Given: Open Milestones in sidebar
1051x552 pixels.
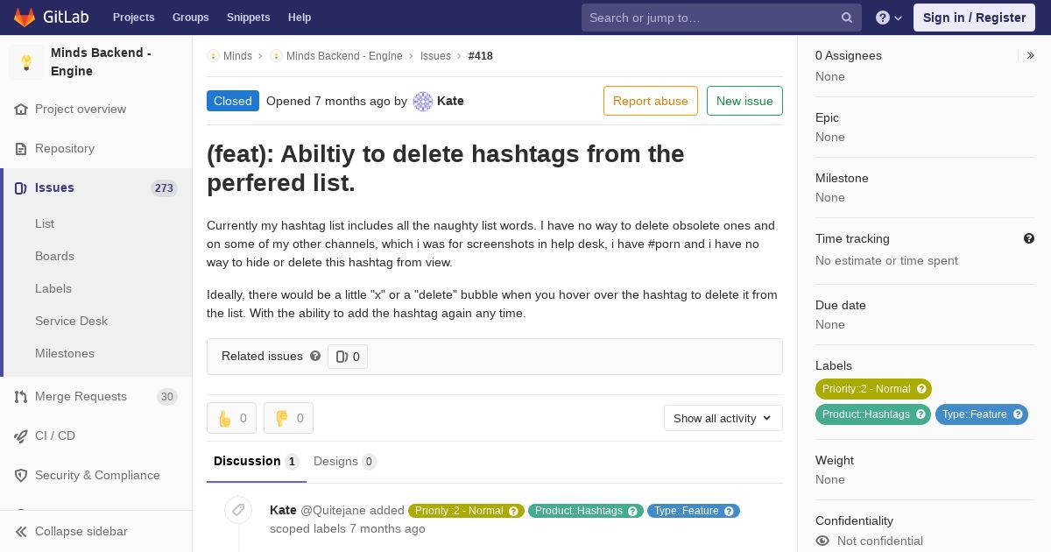Looking at the screenshot, I should [65, 353].
